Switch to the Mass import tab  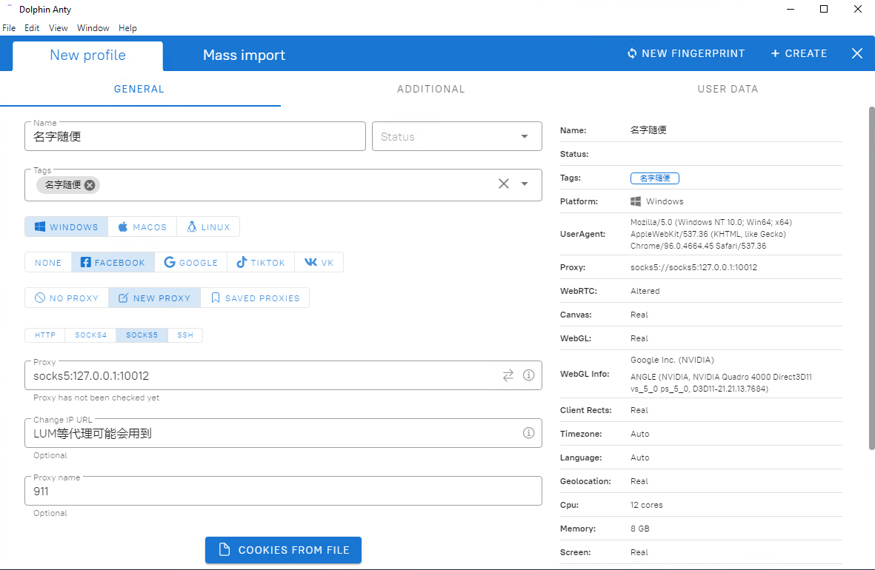[x=244, y=56]
